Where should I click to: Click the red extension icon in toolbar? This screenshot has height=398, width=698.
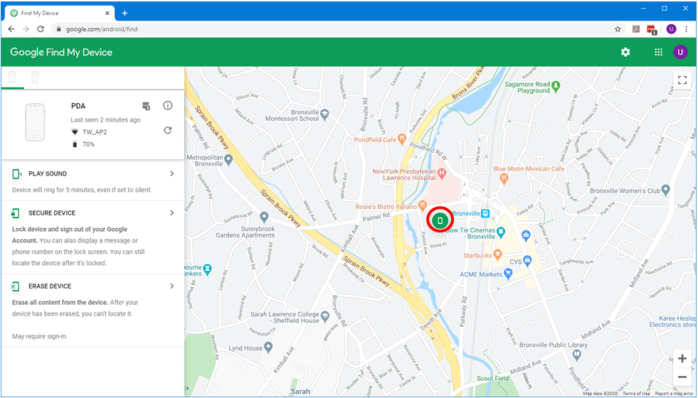[651, 29]
